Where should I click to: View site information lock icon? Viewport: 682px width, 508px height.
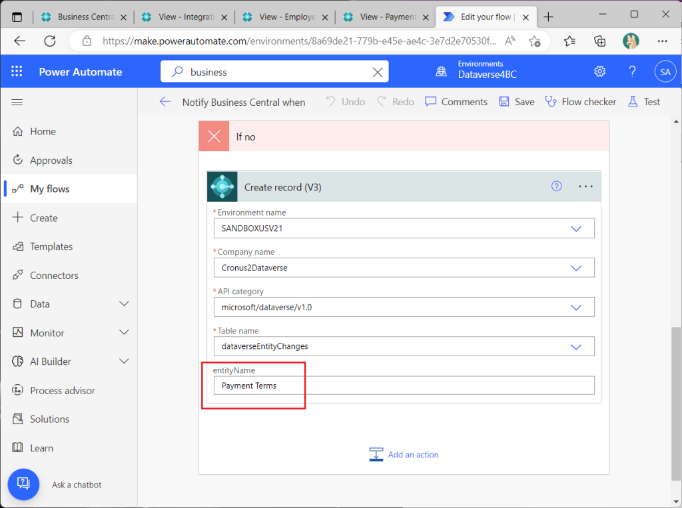coord(87,41)
